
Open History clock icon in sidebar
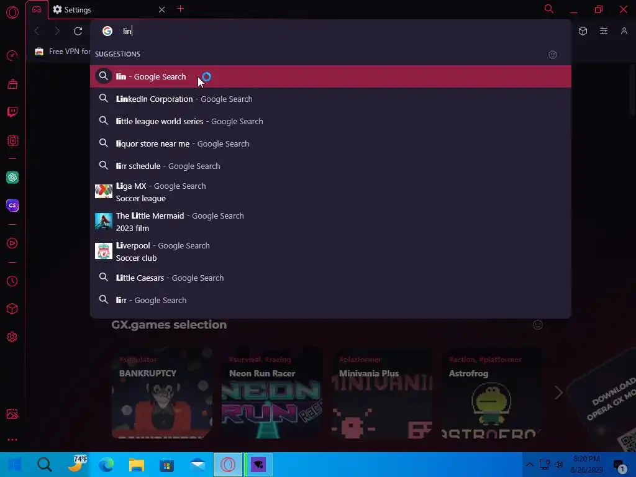point(12,281)
